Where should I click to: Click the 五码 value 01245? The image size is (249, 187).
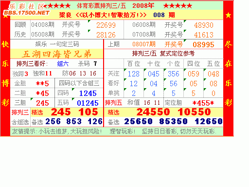click(x=88, y=103)
